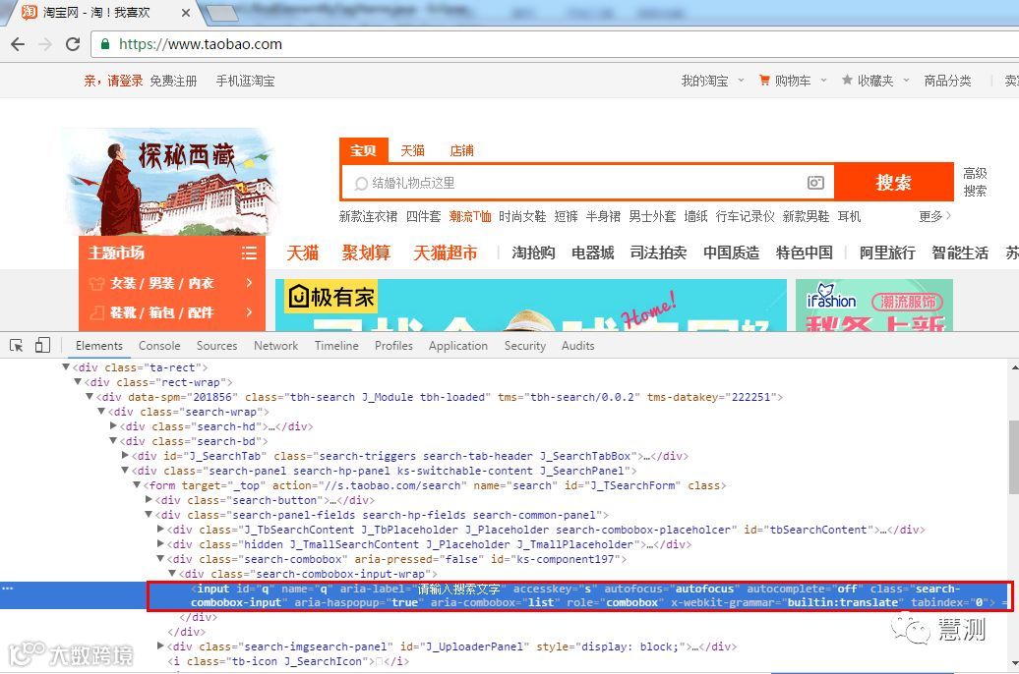The height and width of the screenshot is (674, 1019).
Task: Select the 店铺 search tab
Action: pos(461,150)
